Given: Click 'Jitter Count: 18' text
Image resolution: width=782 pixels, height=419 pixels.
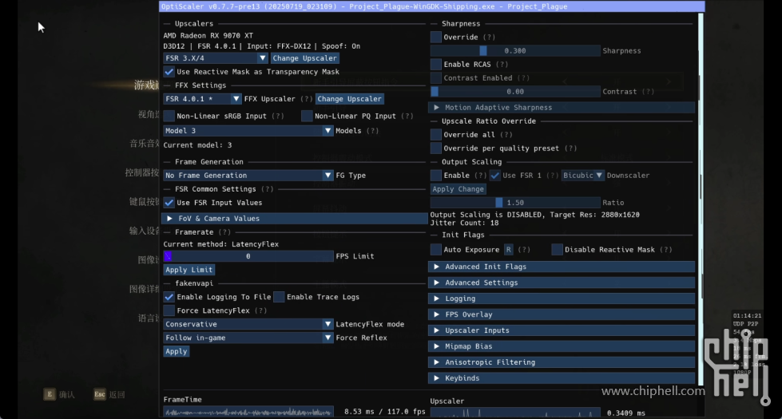Looking at the screenshot, I should pos(464,223).
